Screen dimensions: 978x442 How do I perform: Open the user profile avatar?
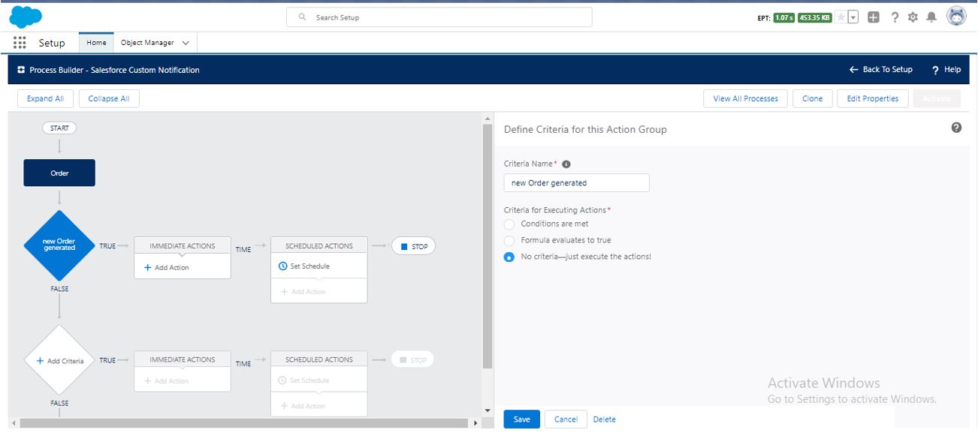coord(956,17)
